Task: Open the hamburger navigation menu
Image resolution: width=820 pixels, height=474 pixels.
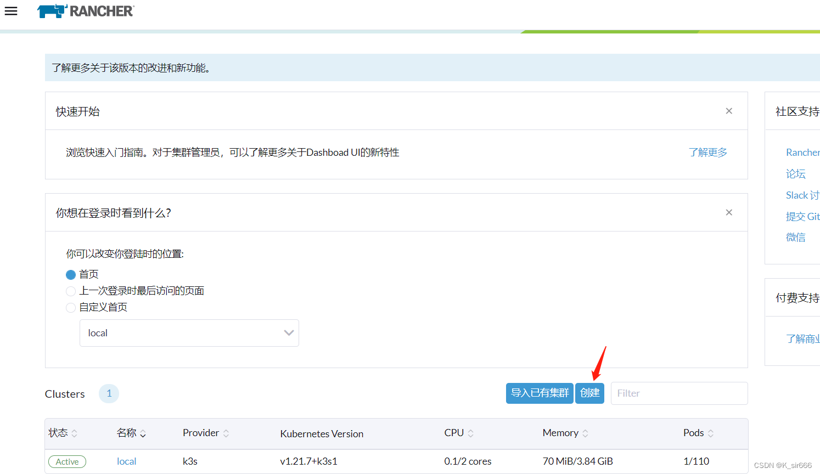Action: pos(11,11)
